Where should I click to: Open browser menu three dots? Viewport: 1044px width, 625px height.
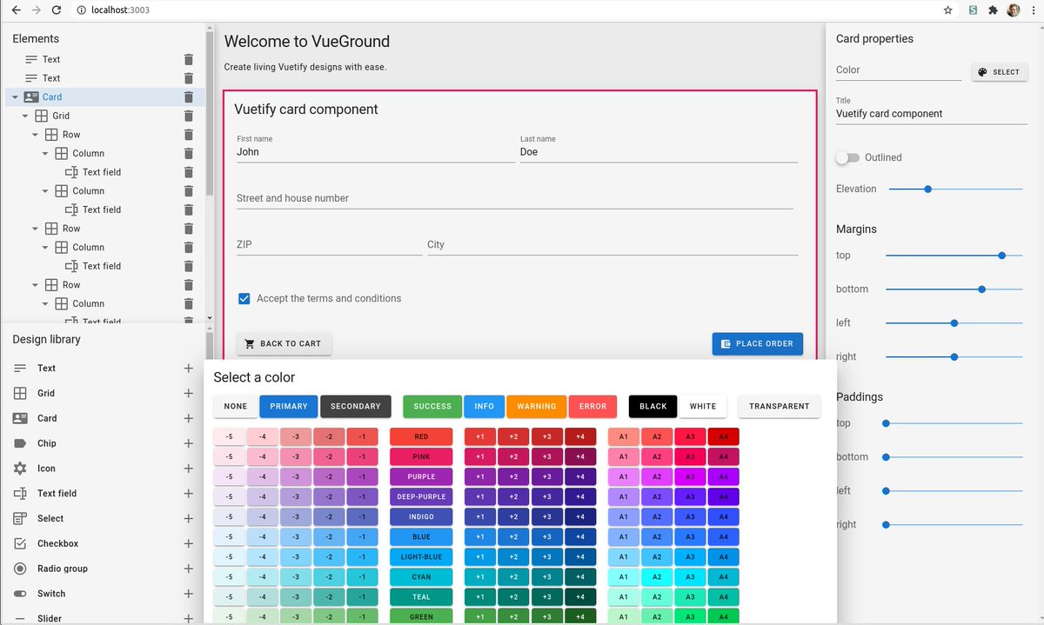[1033, 10]
